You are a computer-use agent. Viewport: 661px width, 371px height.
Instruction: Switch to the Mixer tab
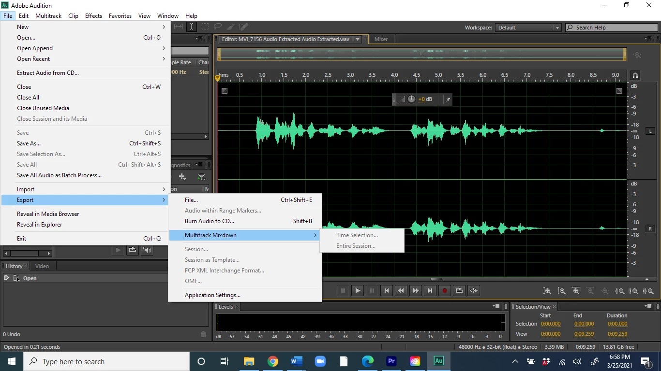(381, 39)
